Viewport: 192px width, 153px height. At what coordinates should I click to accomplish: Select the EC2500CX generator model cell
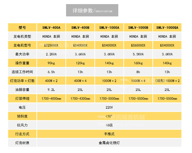click(51, 45)
